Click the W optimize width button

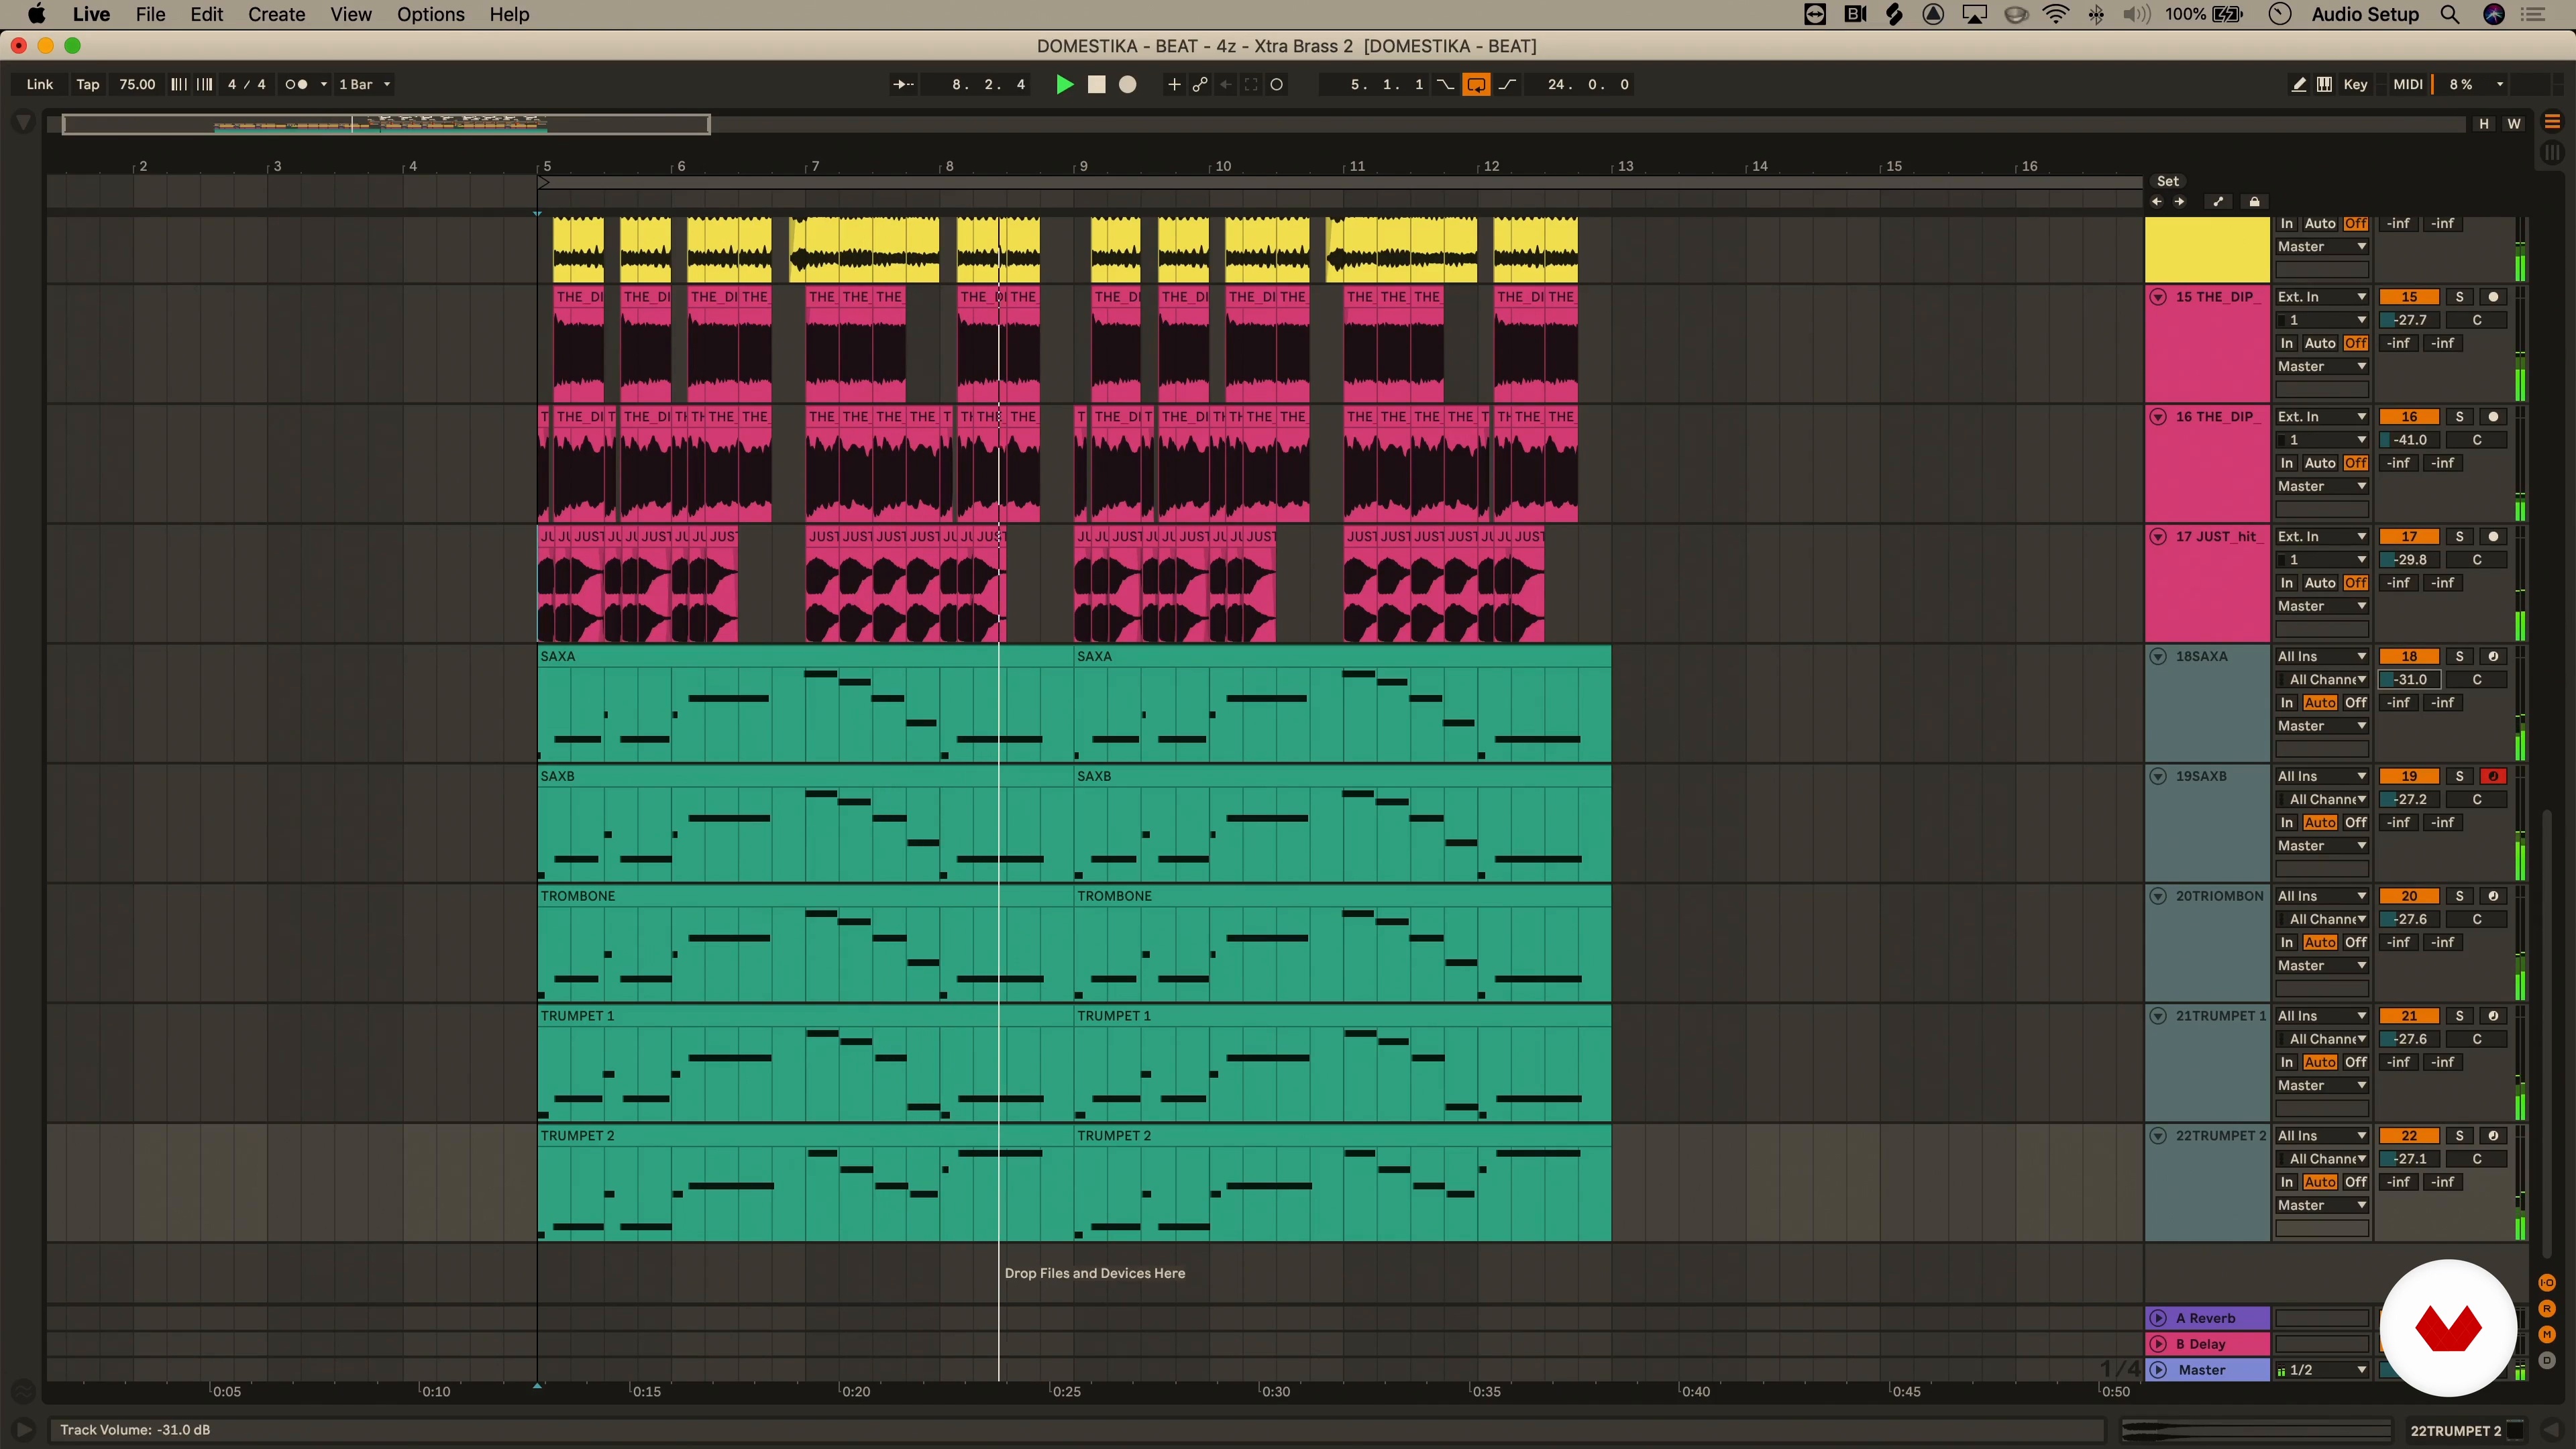2513,124
